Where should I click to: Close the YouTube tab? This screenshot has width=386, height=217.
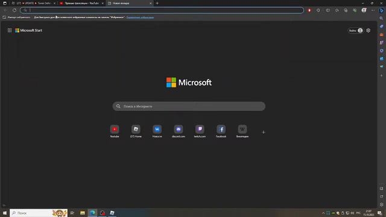click(x=103, y=3)
